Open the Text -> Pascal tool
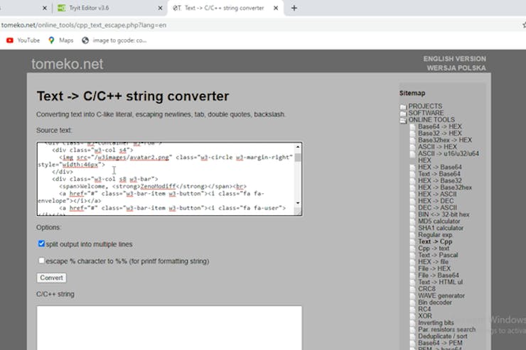 (438, 255)
